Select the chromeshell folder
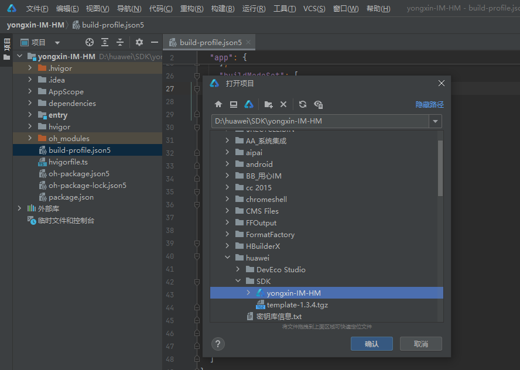 point(266,199)
